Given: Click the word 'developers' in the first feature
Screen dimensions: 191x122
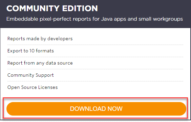Looking at the screenshot, I should (x=60, y=39).
